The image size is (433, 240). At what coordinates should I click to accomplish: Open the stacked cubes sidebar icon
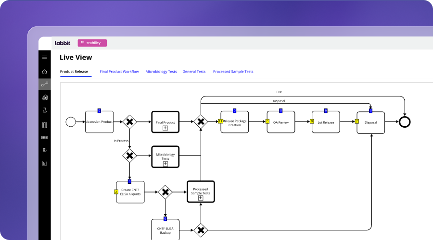pos(45,97)
